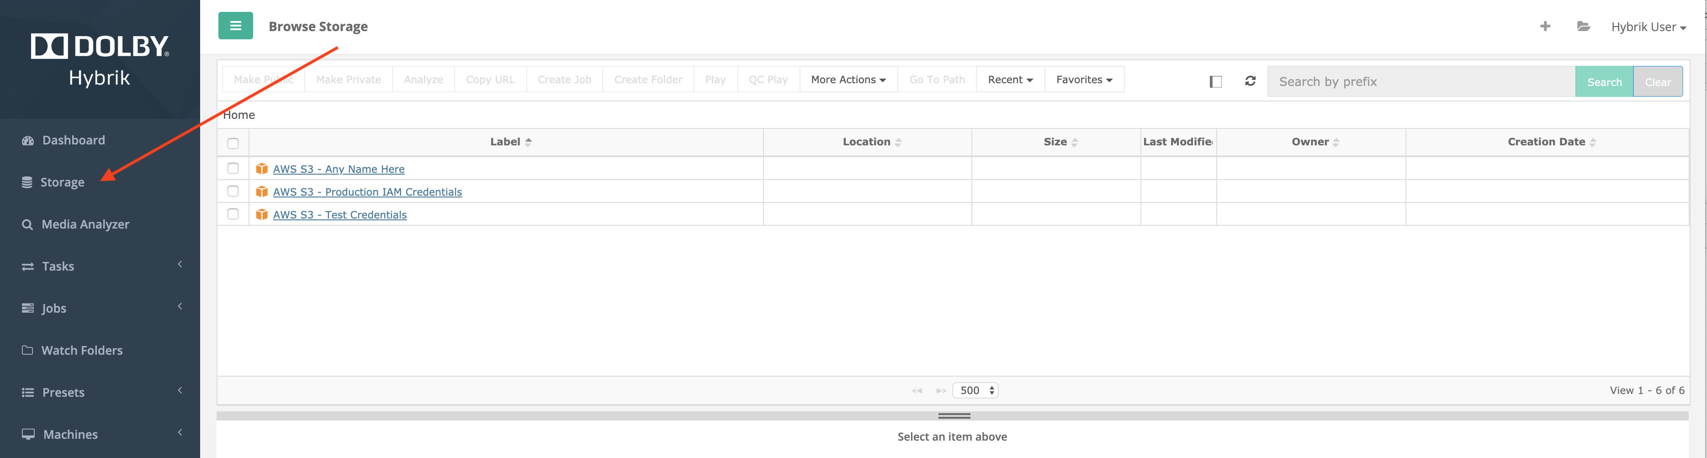This screenshot has width=1707, height=458.
Task: Open the Recent dropdown
Action: [x=1010, y=80]
